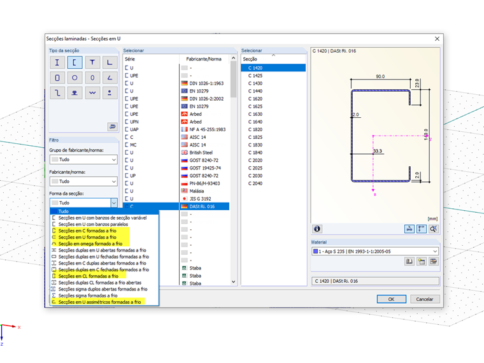Click the Cancelar button
484x363 pixels.
[424, 299]
